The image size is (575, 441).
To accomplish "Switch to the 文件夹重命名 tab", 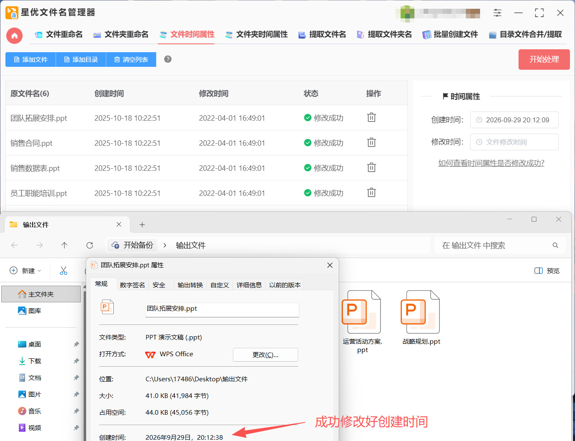I will [121, 34].
